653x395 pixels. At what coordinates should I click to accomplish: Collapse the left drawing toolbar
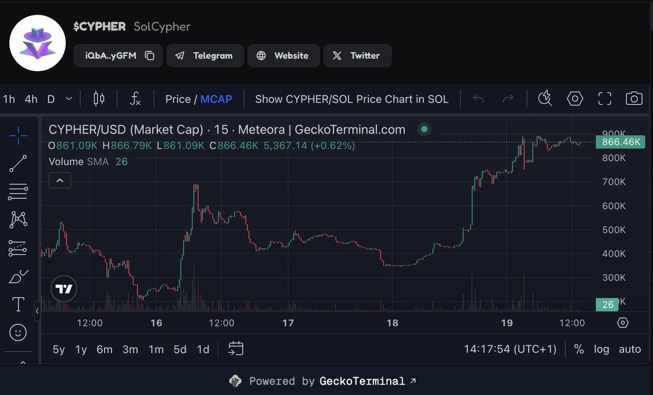[37, 311]
